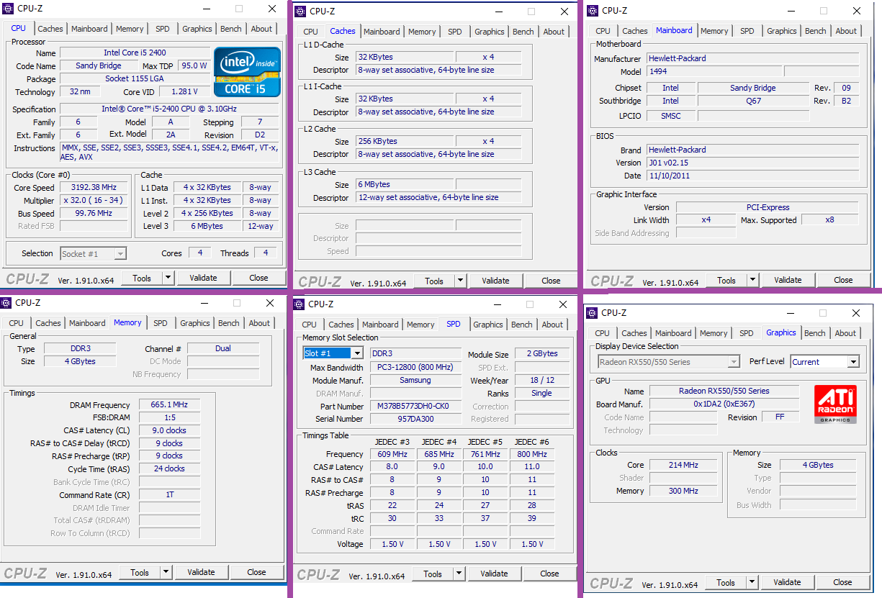Click Validate in the Graphics tab window
882x598 pixels.
pos(787,582)
